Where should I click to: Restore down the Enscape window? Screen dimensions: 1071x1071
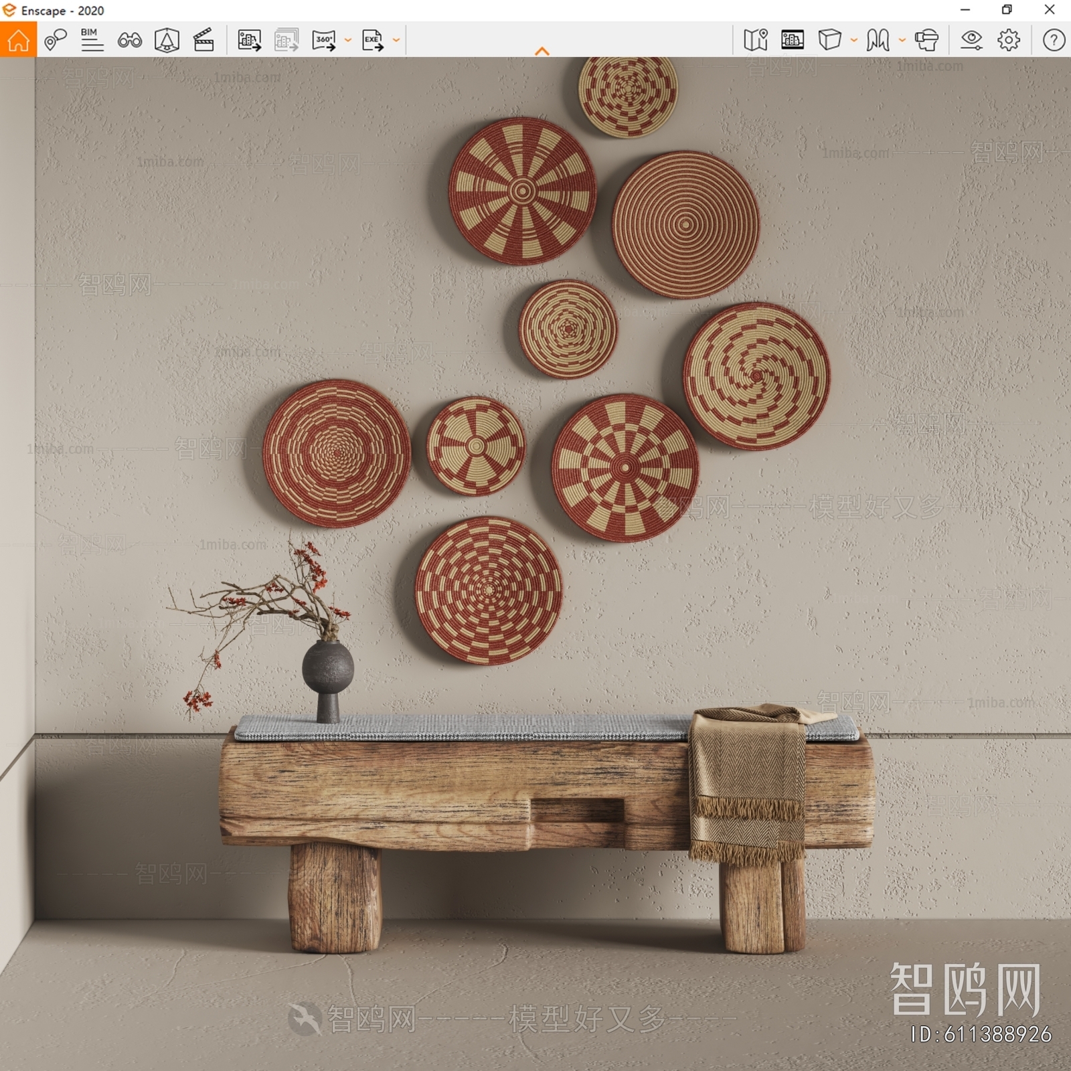click(1007, 10)
